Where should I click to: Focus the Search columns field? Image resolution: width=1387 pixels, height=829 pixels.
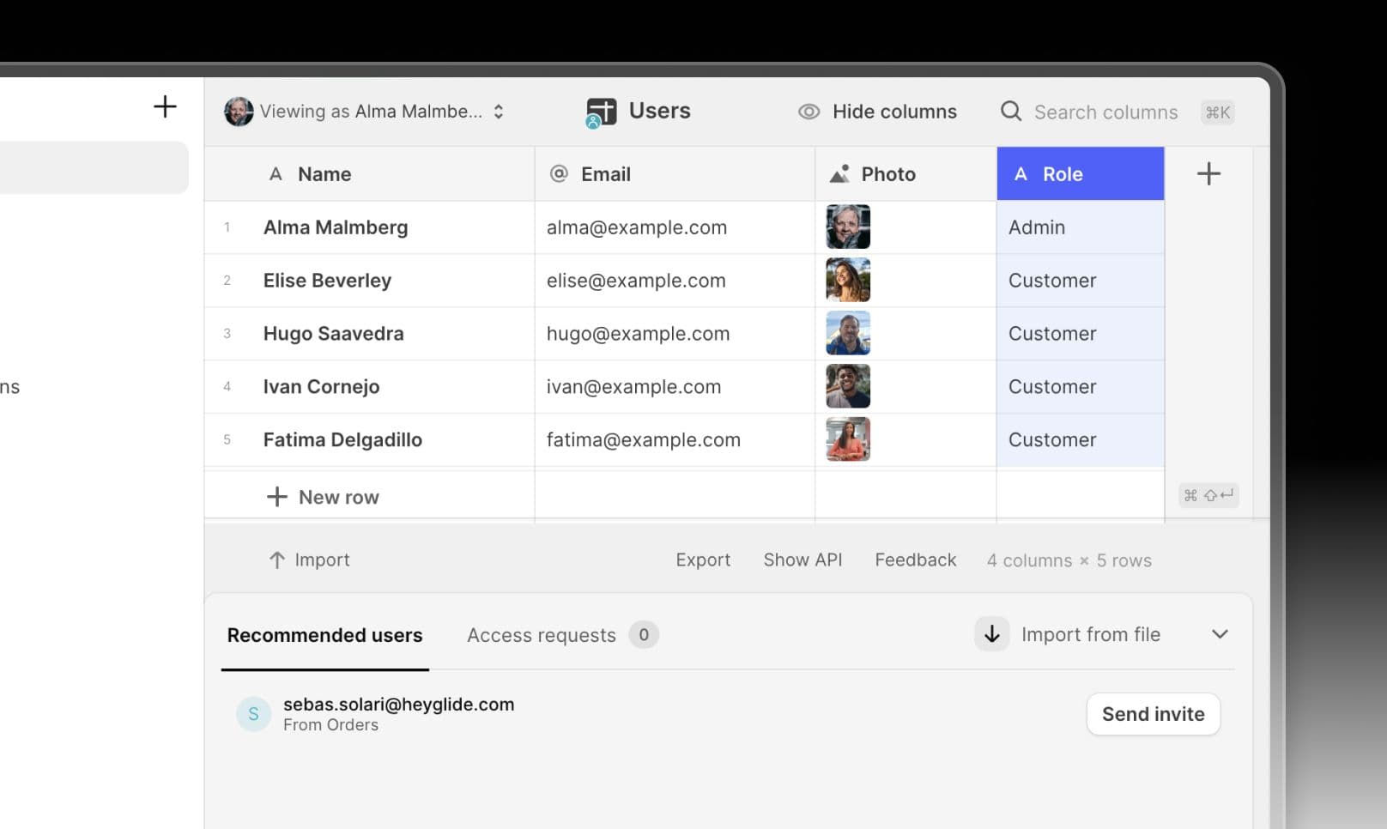1105,112
